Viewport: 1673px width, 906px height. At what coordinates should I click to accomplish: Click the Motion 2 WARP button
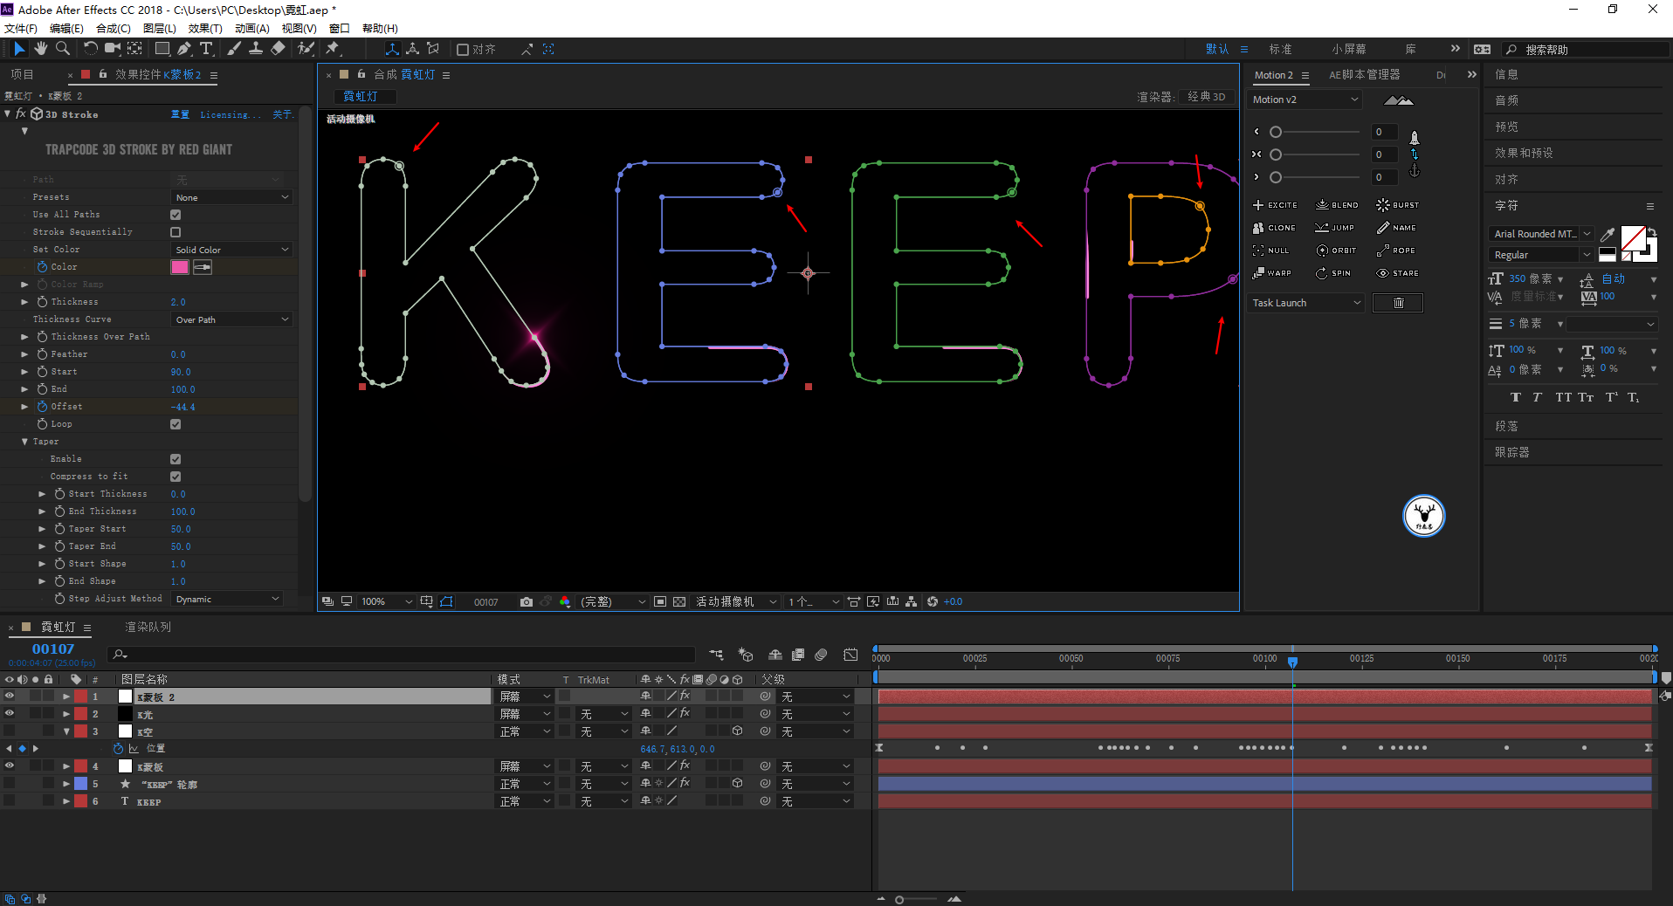pos(1272,273)
